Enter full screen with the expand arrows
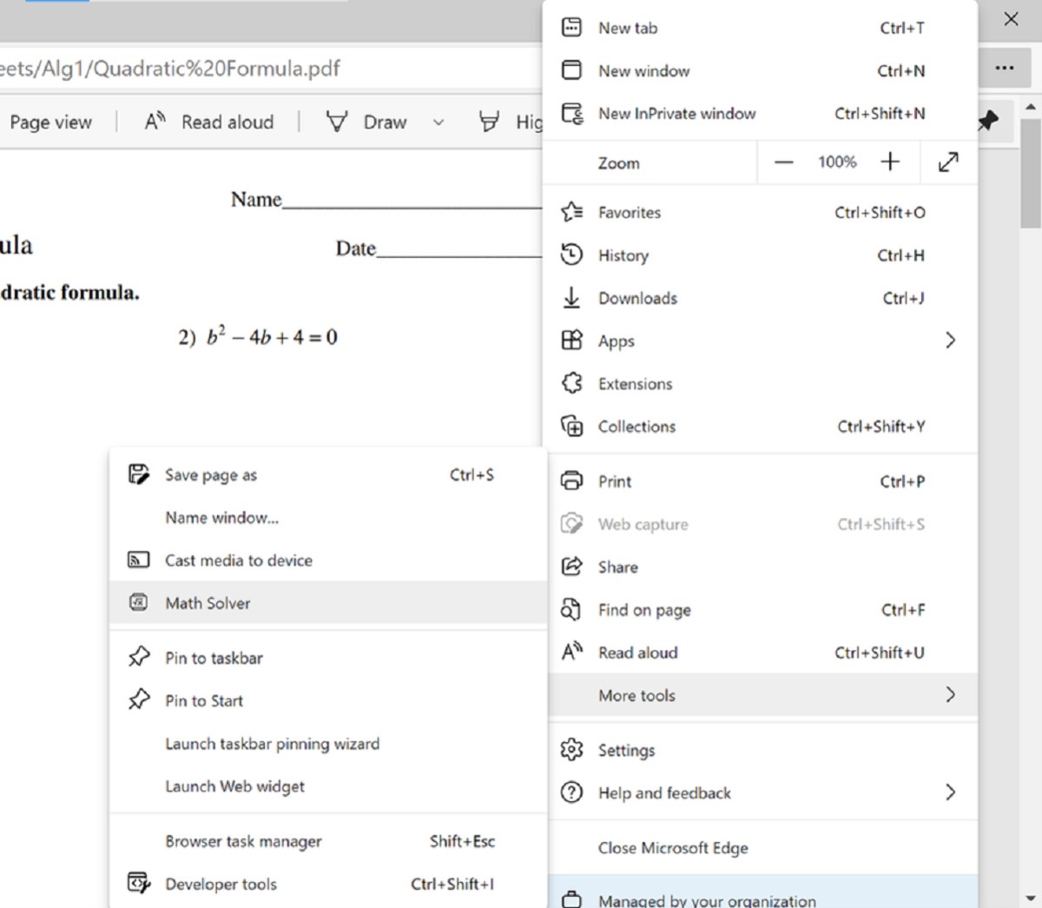 948,162
